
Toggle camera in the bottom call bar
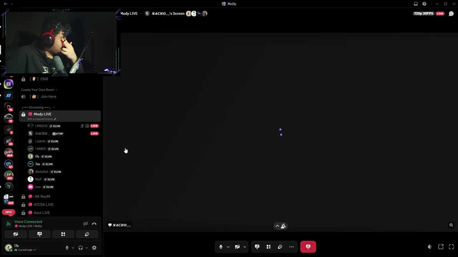pyautogui.click(x=237, y=247)
